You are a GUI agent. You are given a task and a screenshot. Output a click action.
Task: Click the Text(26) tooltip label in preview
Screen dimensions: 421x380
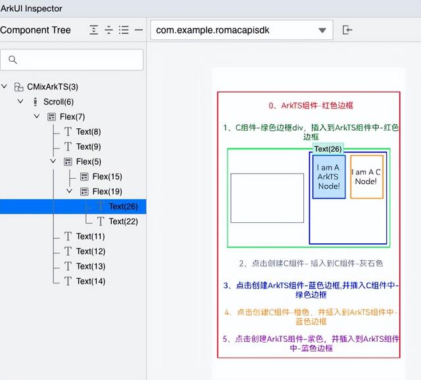328,149
